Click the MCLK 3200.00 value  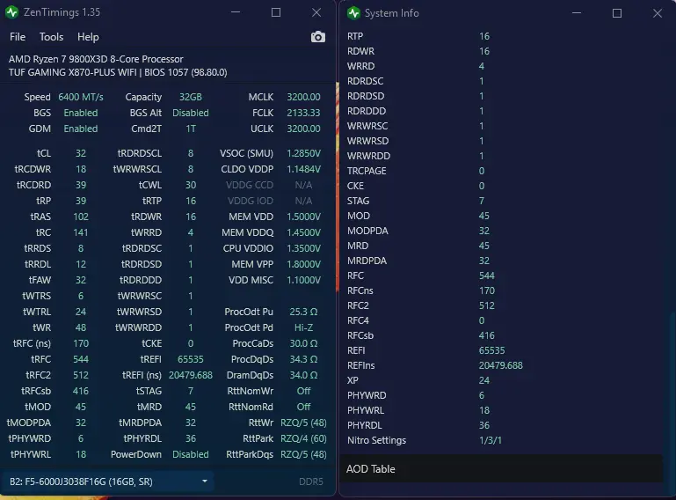pos(303,97)
